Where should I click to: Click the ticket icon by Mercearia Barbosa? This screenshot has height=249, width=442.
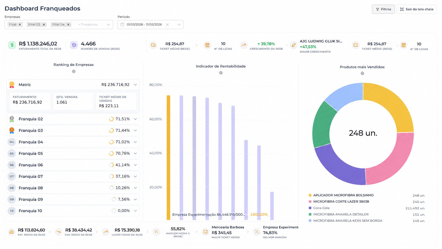pyautogui.click(x=205, y=232)
